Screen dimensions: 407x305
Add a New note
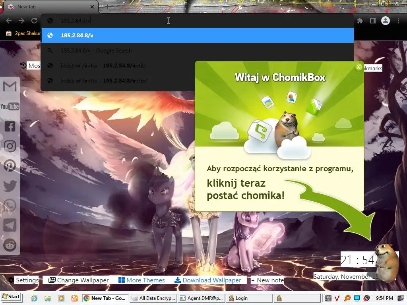[x=267, y=280]
